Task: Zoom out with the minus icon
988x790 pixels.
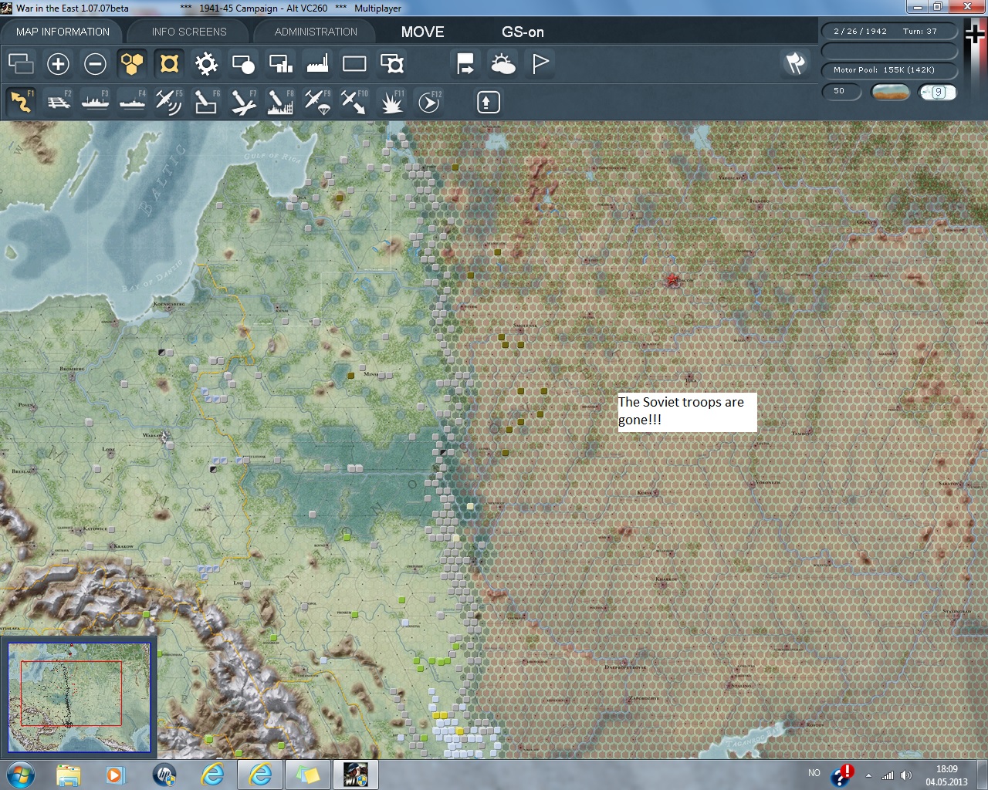Action: tap(95, 64)
